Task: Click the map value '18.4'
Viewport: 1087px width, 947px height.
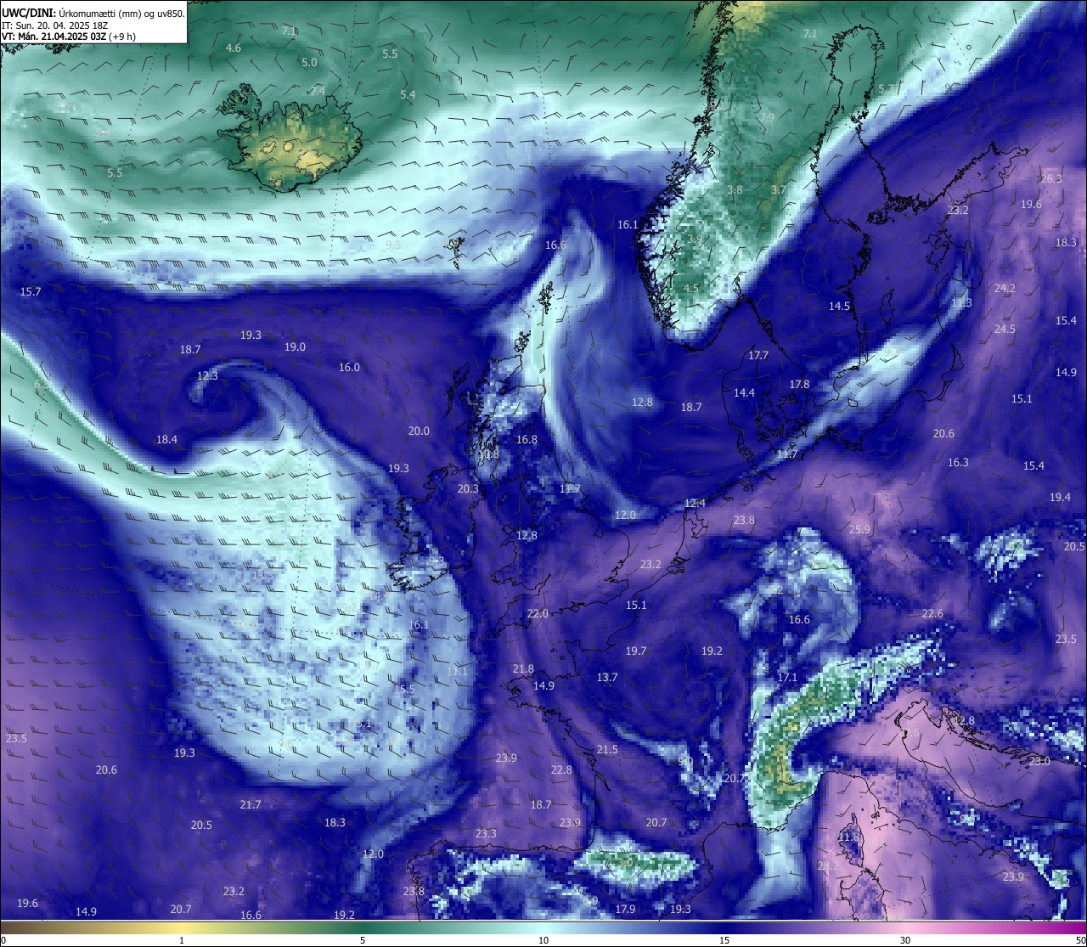Action: [166, 440]
